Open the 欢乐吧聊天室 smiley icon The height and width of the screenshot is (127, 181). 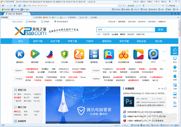124,54
